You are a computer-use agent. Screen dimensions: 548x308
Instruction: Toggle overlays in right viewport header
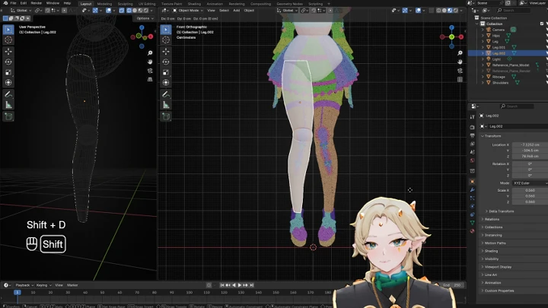click(418, 11)
